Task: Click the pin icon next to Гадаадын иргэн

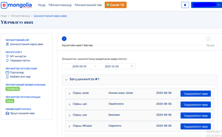Action: coord(7,61)
